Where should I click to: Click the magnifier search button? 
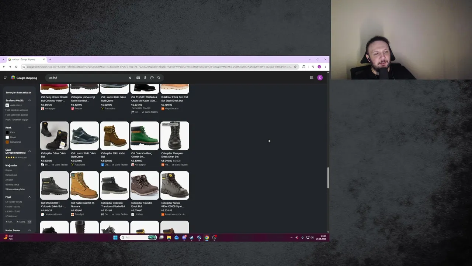pos(159,78)
